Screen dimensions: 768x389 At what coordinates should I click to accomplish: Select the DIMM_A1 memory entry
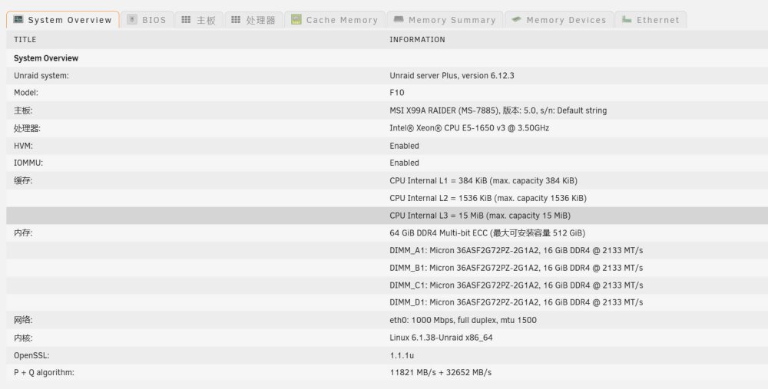click(516, 251)
